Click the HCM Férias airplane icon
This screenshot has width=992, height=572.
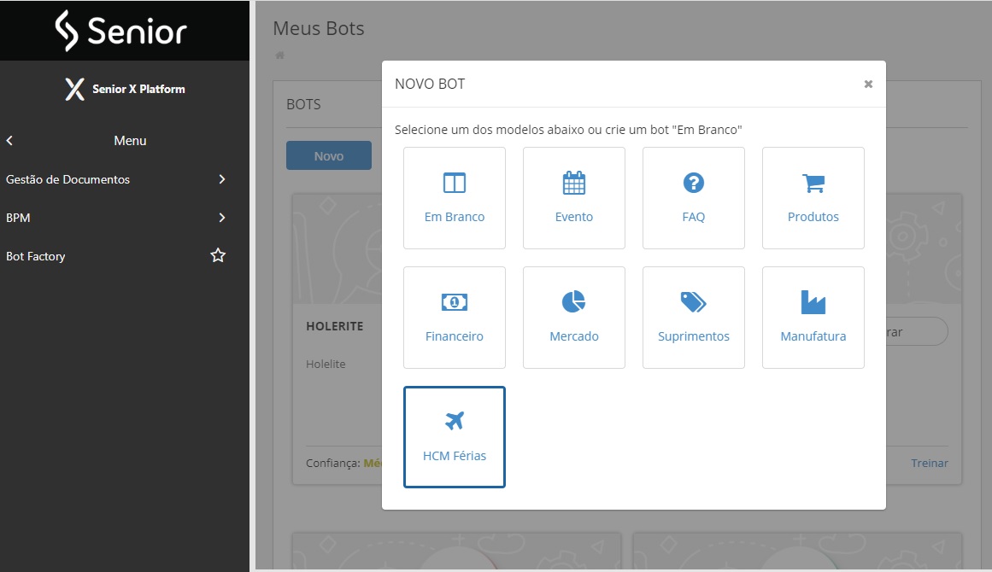point(454,420)
